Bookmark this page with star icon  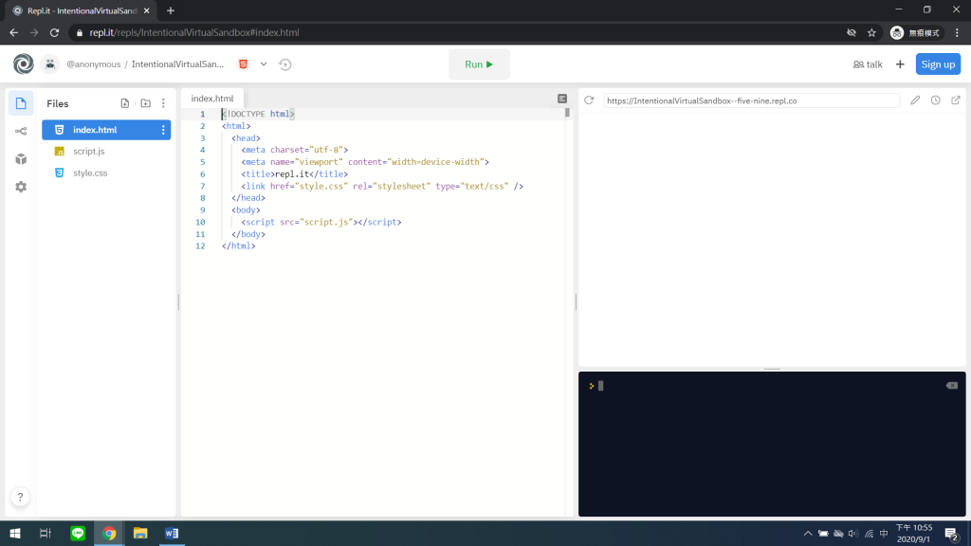(x=872, y=33)
